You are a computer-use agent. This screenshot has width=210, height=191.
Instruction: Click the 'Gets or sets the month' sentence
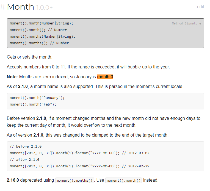pos(29,57)
